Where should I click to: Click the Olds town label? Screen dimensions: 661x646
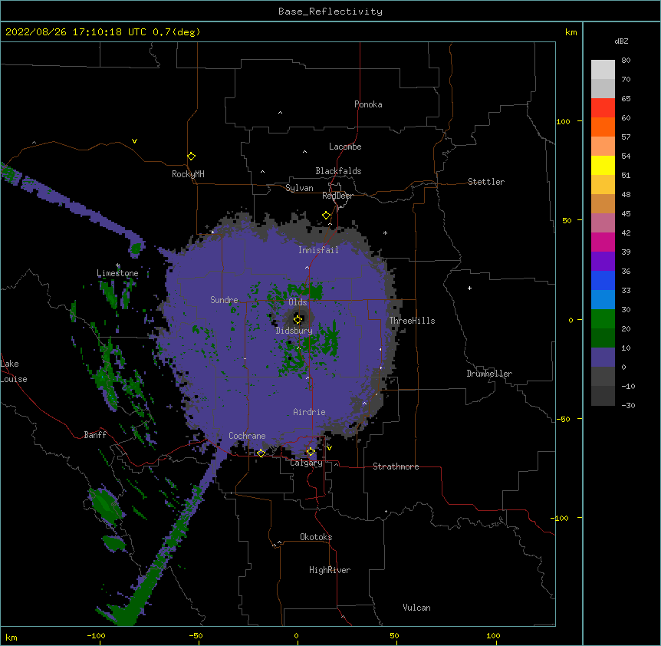point(298,302)
